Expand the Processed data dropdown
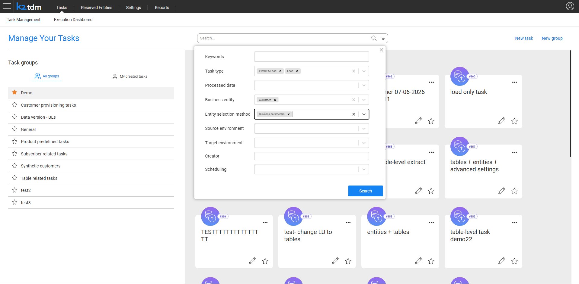Image resolution: width=579 pixels, height=284 pixels. (364, 86)
